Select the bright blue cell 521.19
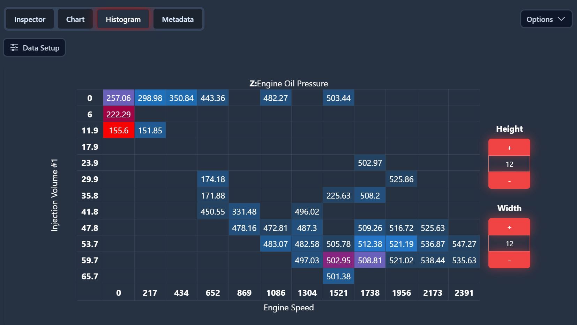 coord(401,244)
